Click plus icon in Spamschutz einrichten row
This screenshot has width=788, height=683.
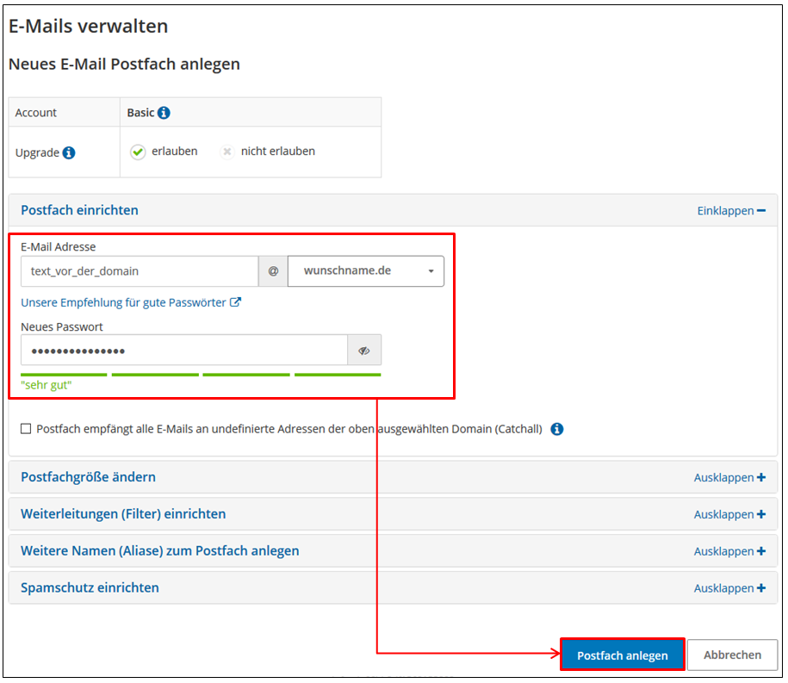[x=761, y=587]
